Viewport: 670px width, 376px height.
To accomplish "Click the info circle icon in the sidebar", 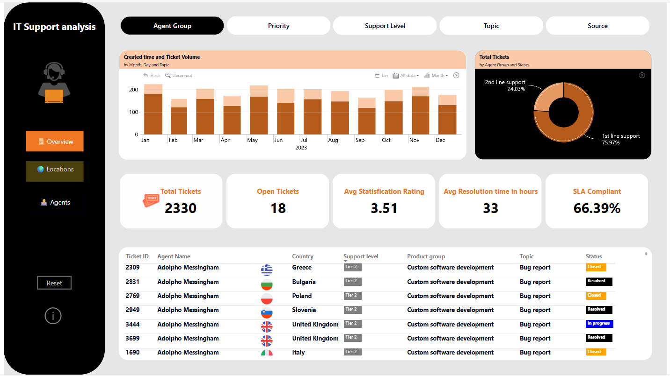I will point(53,316).
